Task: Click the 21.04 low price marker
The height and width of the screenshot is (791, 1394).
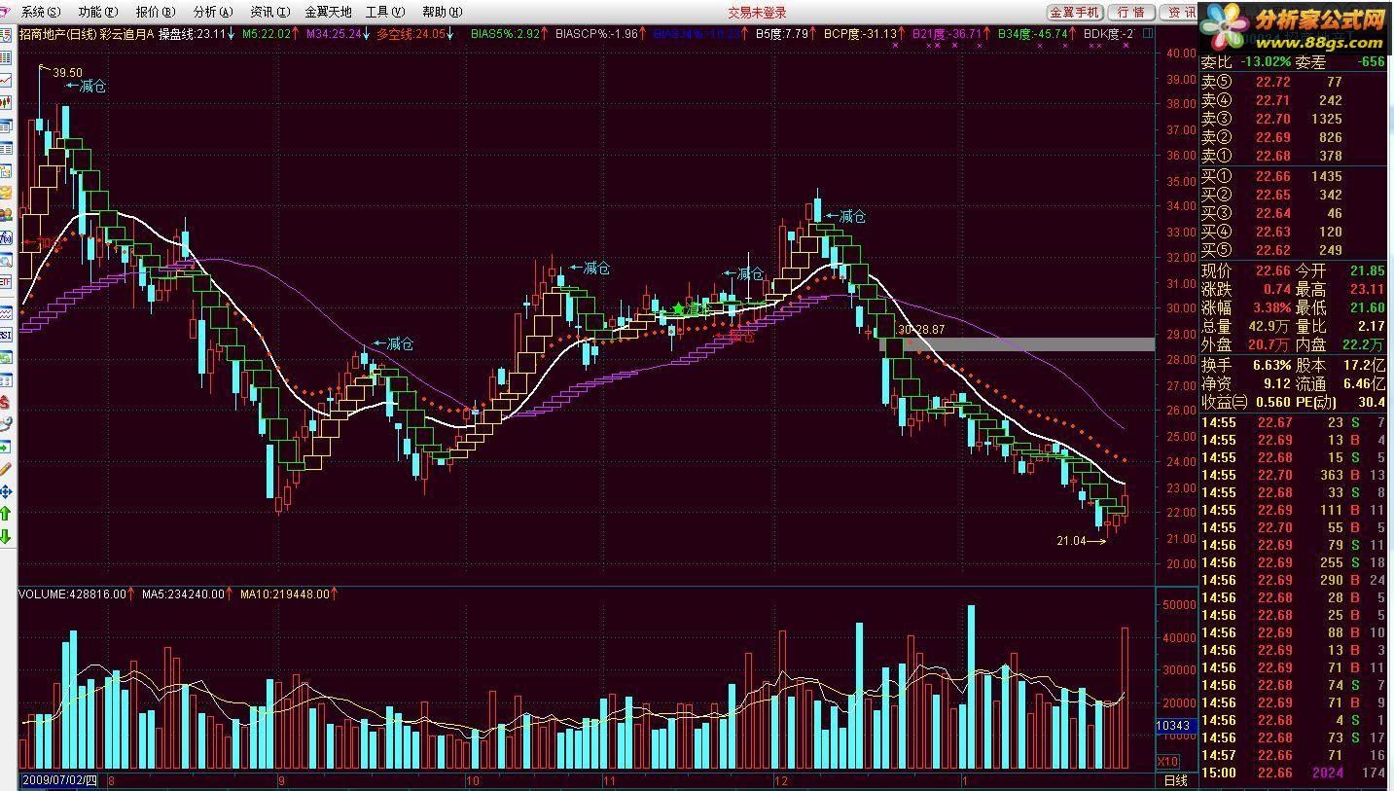Action: [x=1070, y=540]
